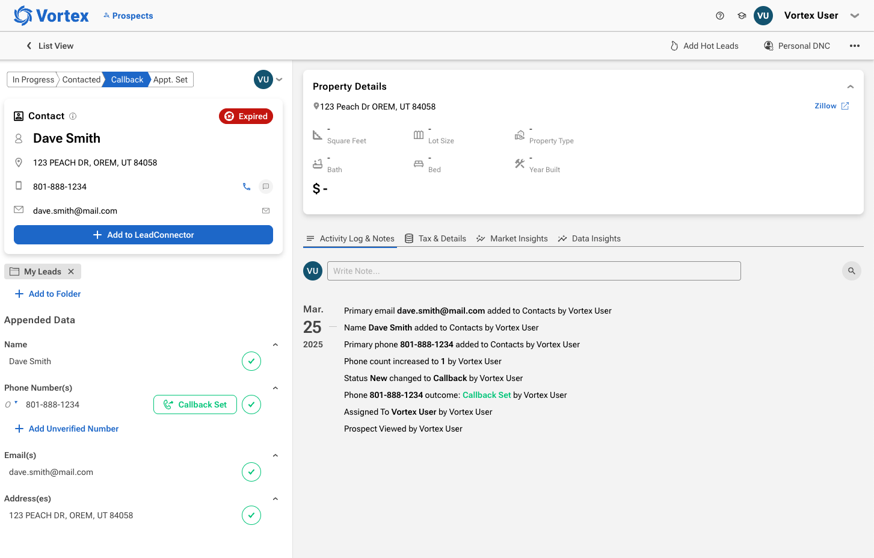Toggle verification check for appended address

tap(251, 515)
